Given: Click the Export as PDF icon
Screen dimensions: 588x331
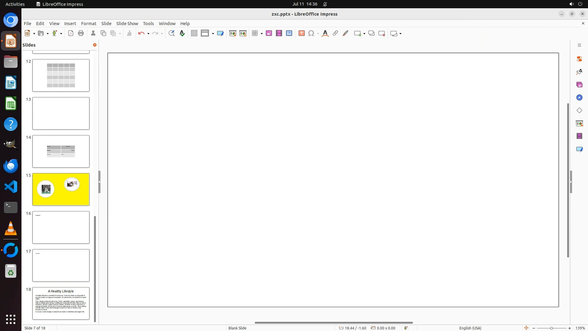Looking at the screenshot, I should (71, 33).
